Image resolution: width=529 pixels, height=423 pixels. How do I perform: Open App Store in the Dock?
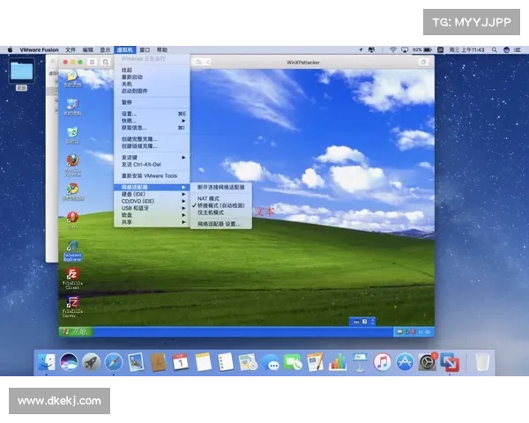tap(405, 362)
